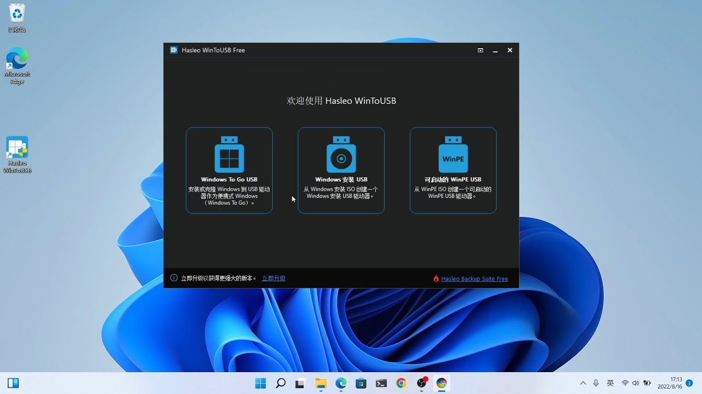Click the '可启动的 WinPE USB' title text
Image resolution: width=702 pixels, height=394 pixels.
pos(453,179)
